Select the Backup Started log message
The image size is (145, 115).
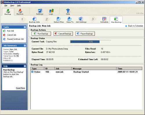point(81,72)
